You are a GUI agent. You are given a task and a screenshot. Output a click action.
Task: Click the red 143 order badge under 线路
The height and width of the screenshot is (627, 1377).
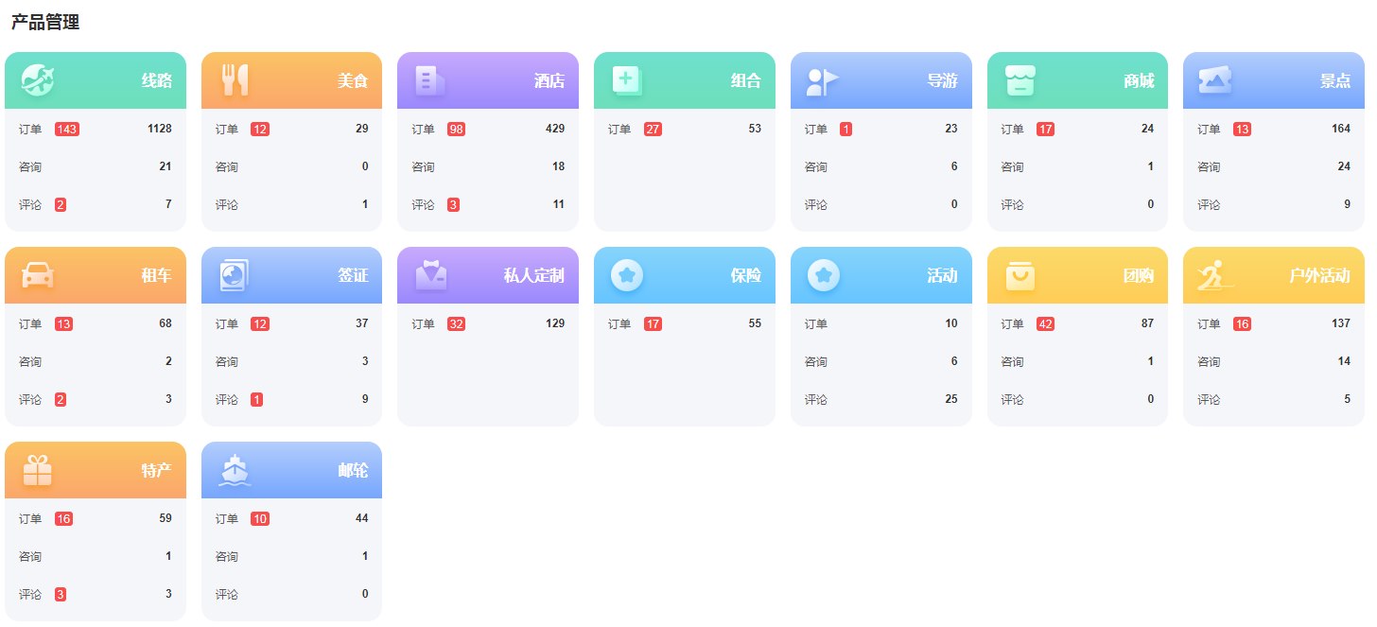(67, 130)
